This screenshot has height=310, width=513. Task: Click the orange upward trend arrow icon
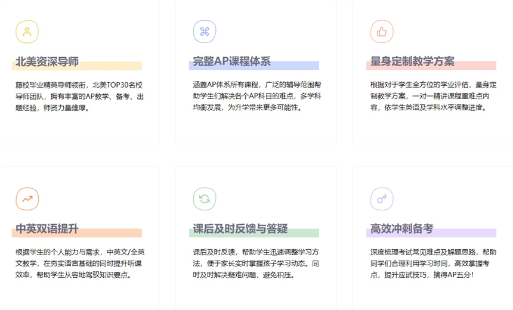(x=27, y=199)
